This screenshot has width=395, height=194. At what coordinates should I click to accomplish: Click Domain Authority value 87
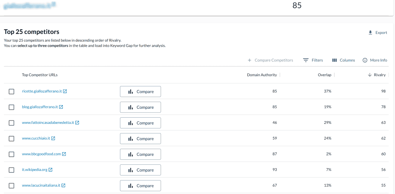(275, 154)
